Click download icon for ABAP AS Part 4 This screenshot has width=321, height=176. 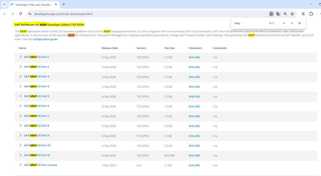point(21,86)
